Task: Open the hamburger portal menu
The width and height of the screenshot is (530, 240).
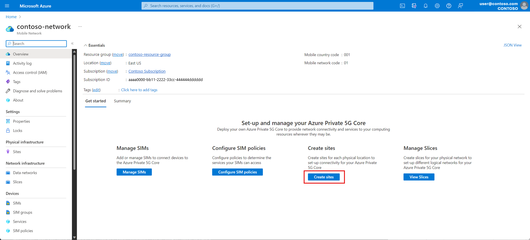Action: [x=7, y=6]
